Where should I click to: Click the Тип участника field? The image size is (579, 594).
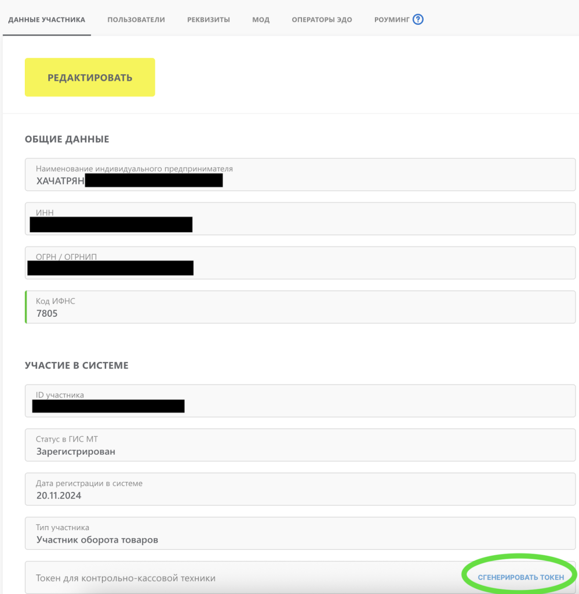point(300,534)
